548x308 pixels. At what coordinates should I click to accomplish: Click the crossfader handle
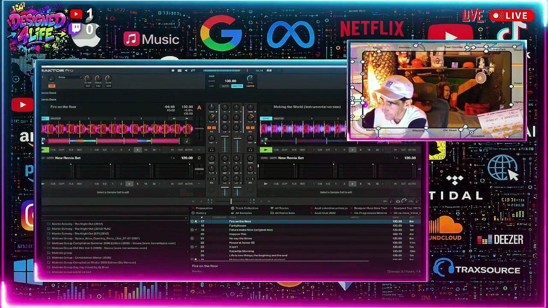pos(231,201)
